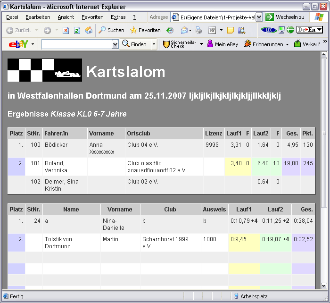Click the eBay logo

[18, 44]
